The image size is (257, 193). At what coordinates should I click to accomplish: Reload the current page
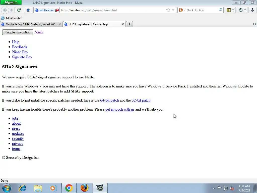[x=19, y=10]
